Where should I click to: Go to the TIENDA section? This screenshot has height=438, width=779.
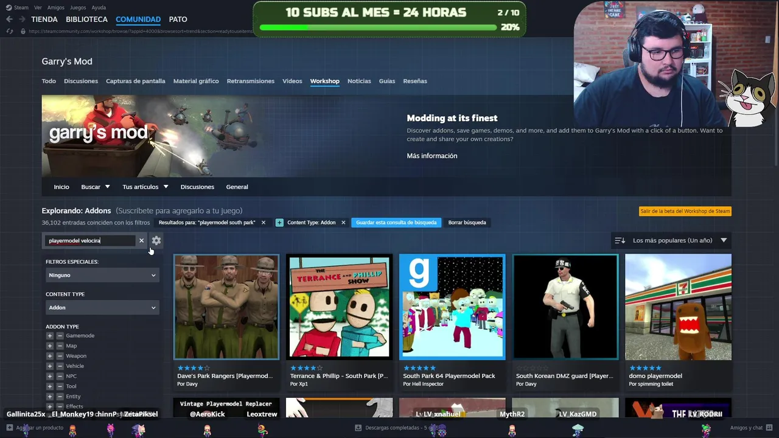click(44, 19)
